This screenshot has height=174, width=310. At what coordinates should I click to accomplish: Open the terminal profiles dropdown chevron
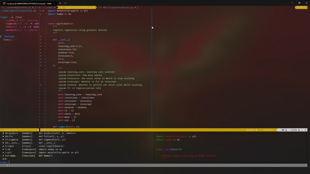[x=65, y=3]
